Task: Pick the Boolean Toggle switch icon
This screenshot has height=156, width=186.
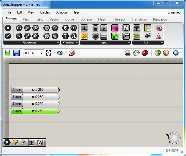Action: point(95,28)
